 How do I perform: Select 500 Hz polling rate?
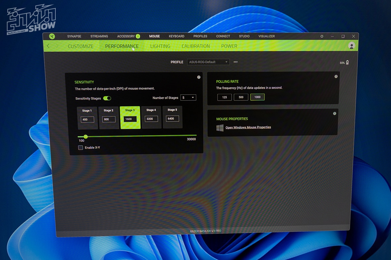(x=241, y=97)
